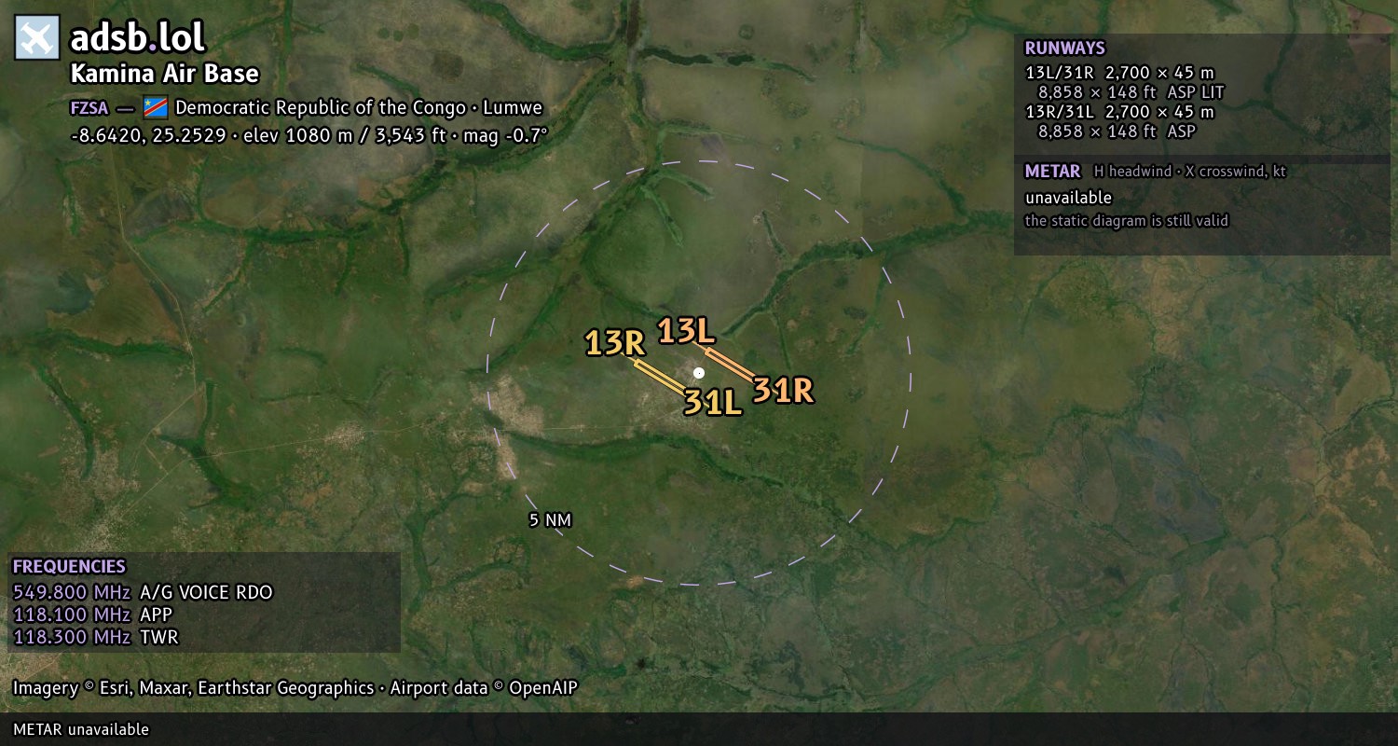
Task: Open the adsb.lol site title
Action: 137,38
